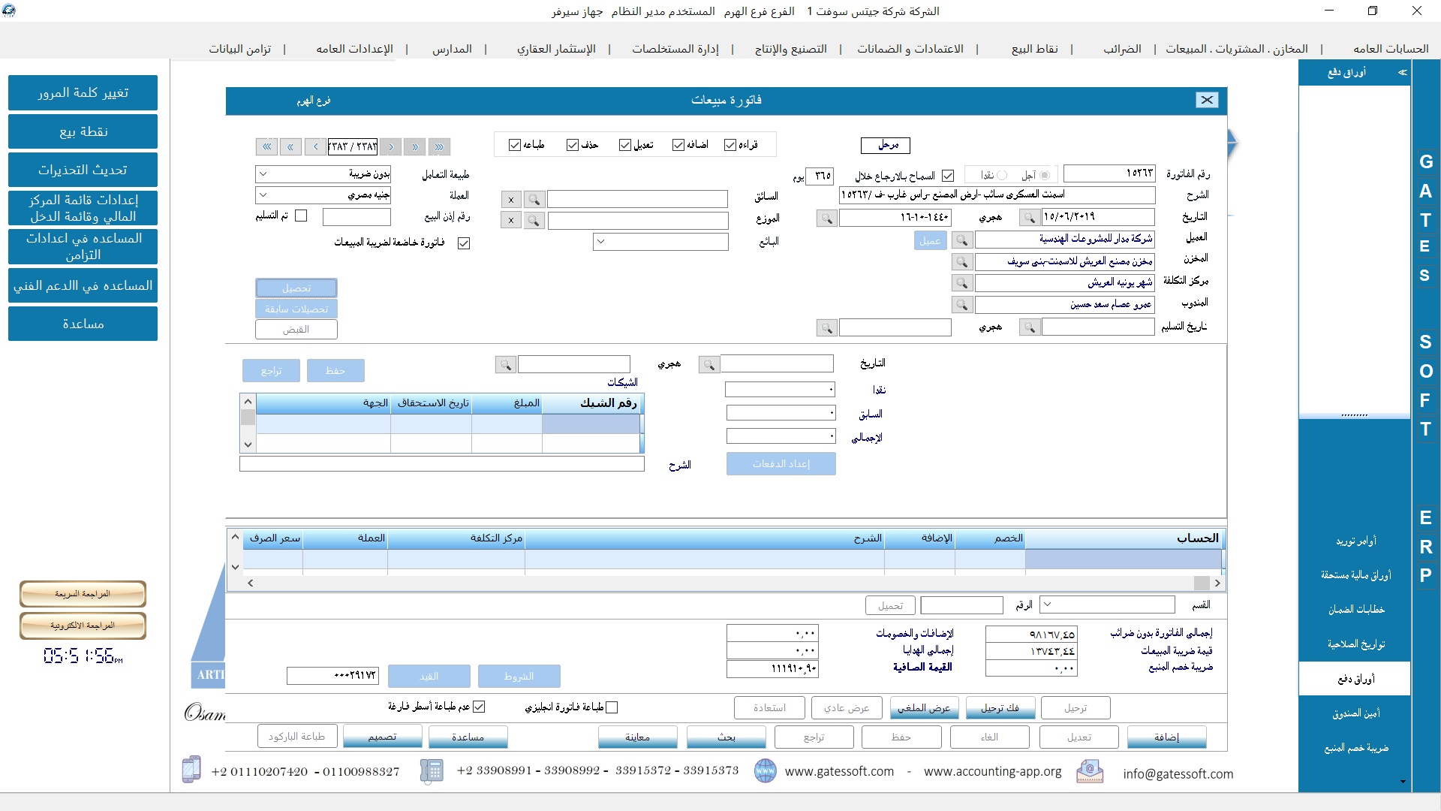
Task: Close the sales invoice window
Action: coord(1207,100)
